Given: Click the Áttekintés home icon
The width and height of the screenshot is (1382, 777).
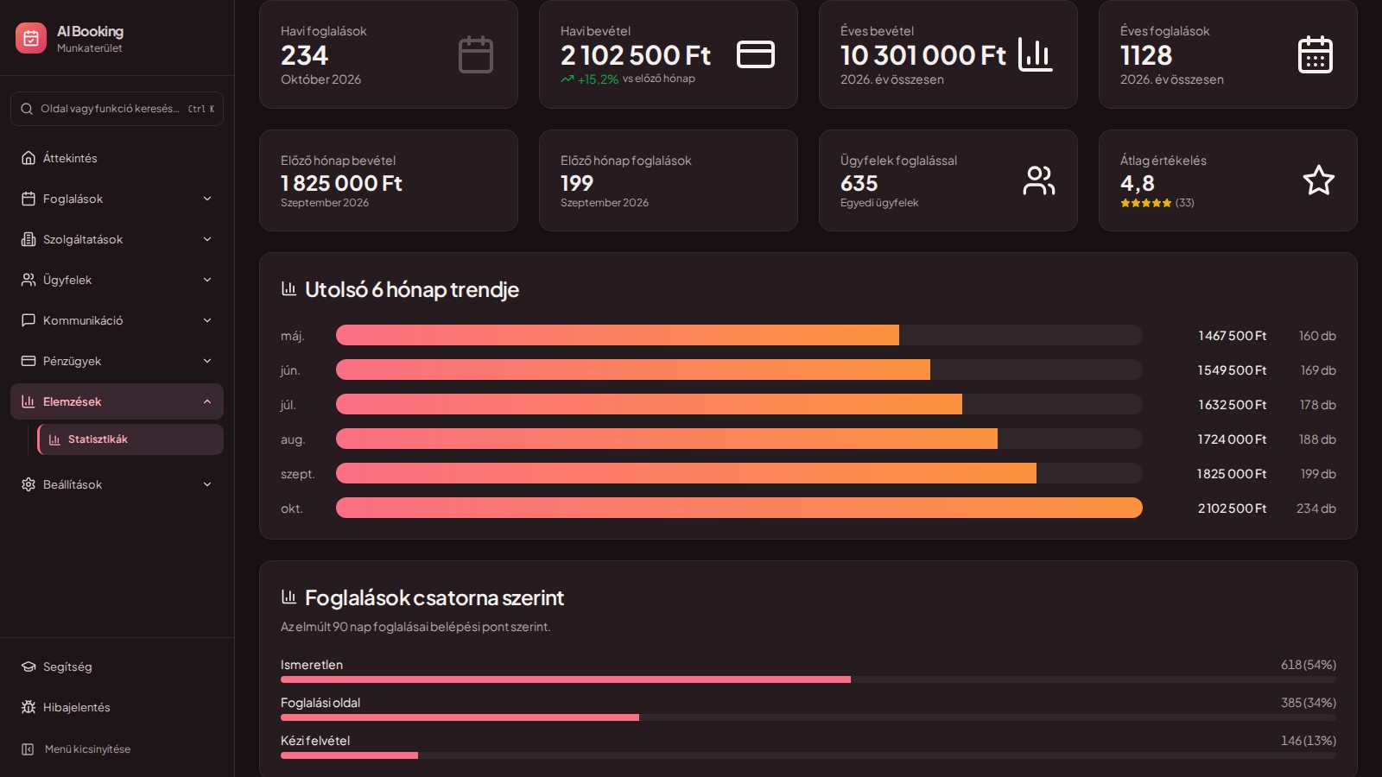Looking at the screenshot, I should pyautogui.click(x=29, y=158).
